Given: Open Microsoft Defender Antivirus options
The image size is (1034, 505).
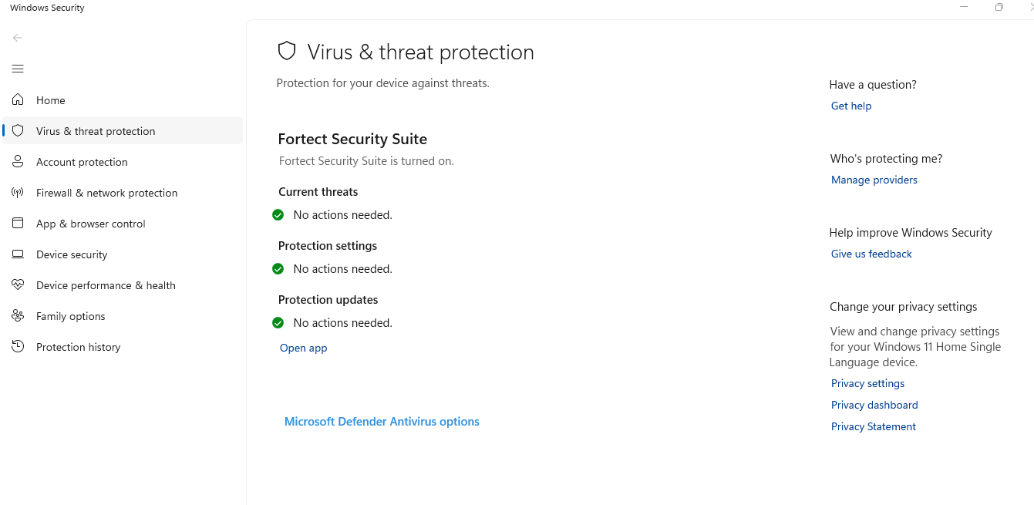Looking at the screenshot, I should 382,421.
